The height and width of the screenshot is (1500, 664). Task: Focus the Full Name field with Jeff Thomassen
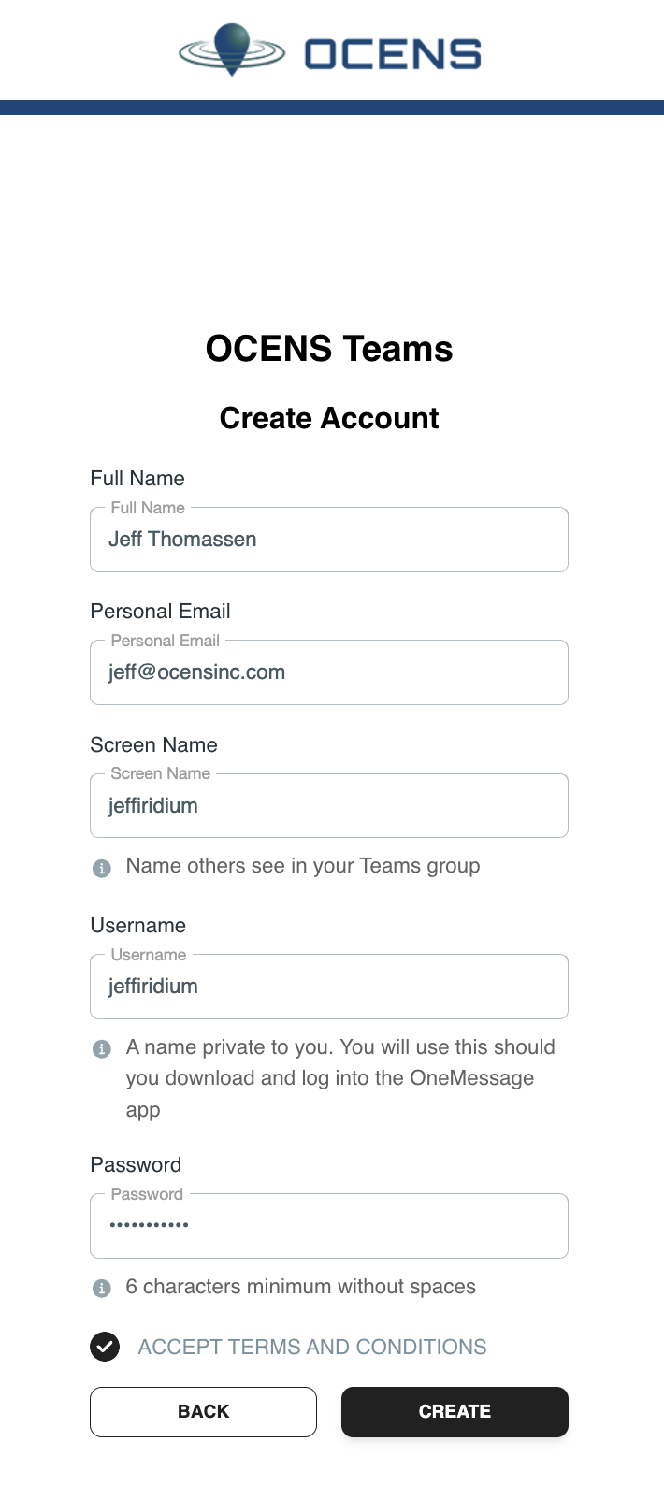point(329,540)
